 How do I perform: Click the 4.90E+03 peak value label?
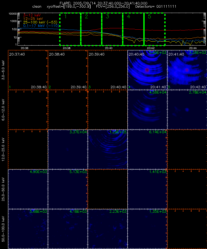38,172
